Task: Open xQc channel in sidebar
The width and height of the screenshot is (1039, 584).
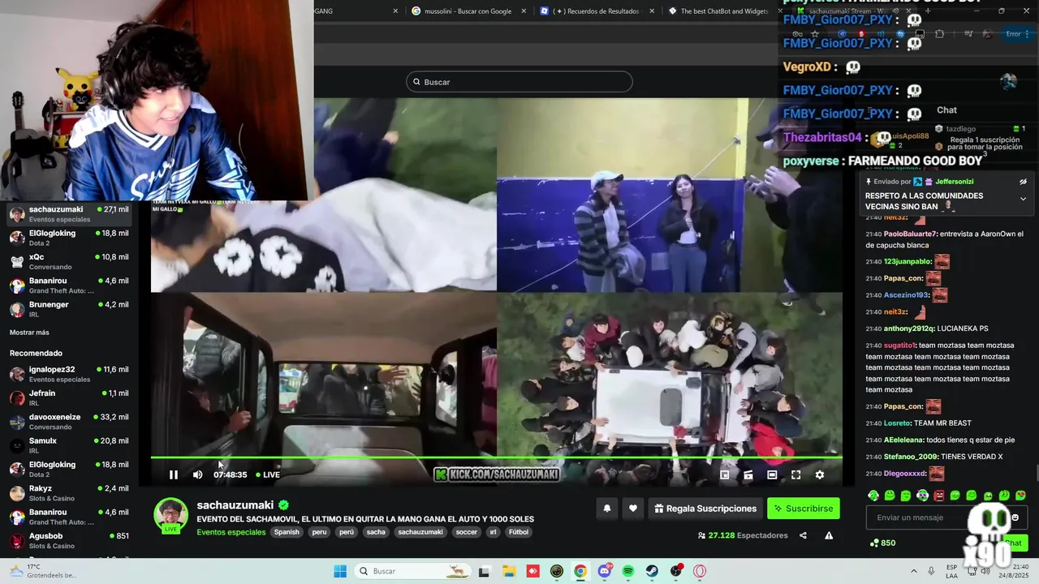Action: tap(69, 261)
